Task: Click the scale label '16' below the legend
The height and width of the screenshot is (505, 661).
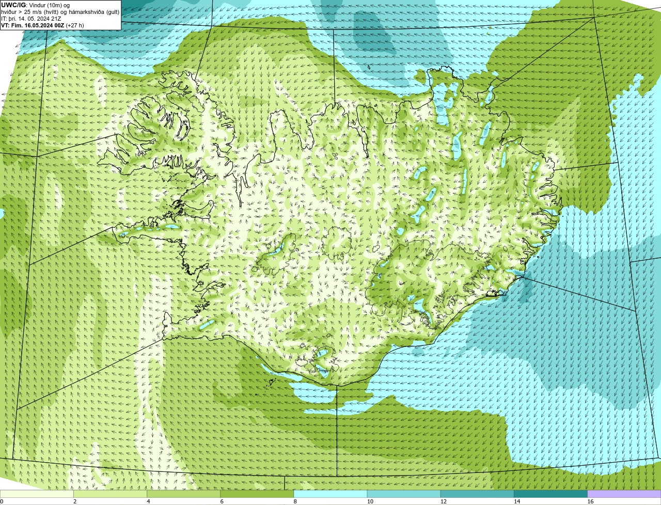Action: 590,501
